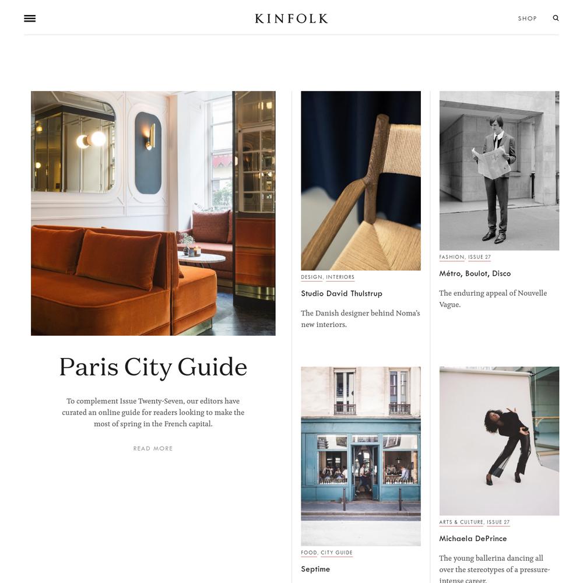Select the Arts & Culture category tag

point(461,522)
